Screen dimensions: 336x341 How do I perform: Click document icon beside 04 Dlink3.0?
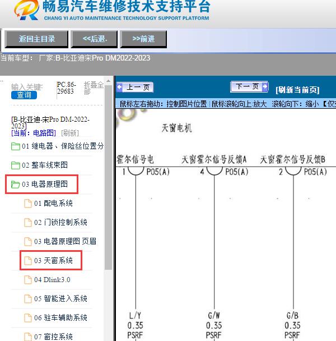[28, 280]
